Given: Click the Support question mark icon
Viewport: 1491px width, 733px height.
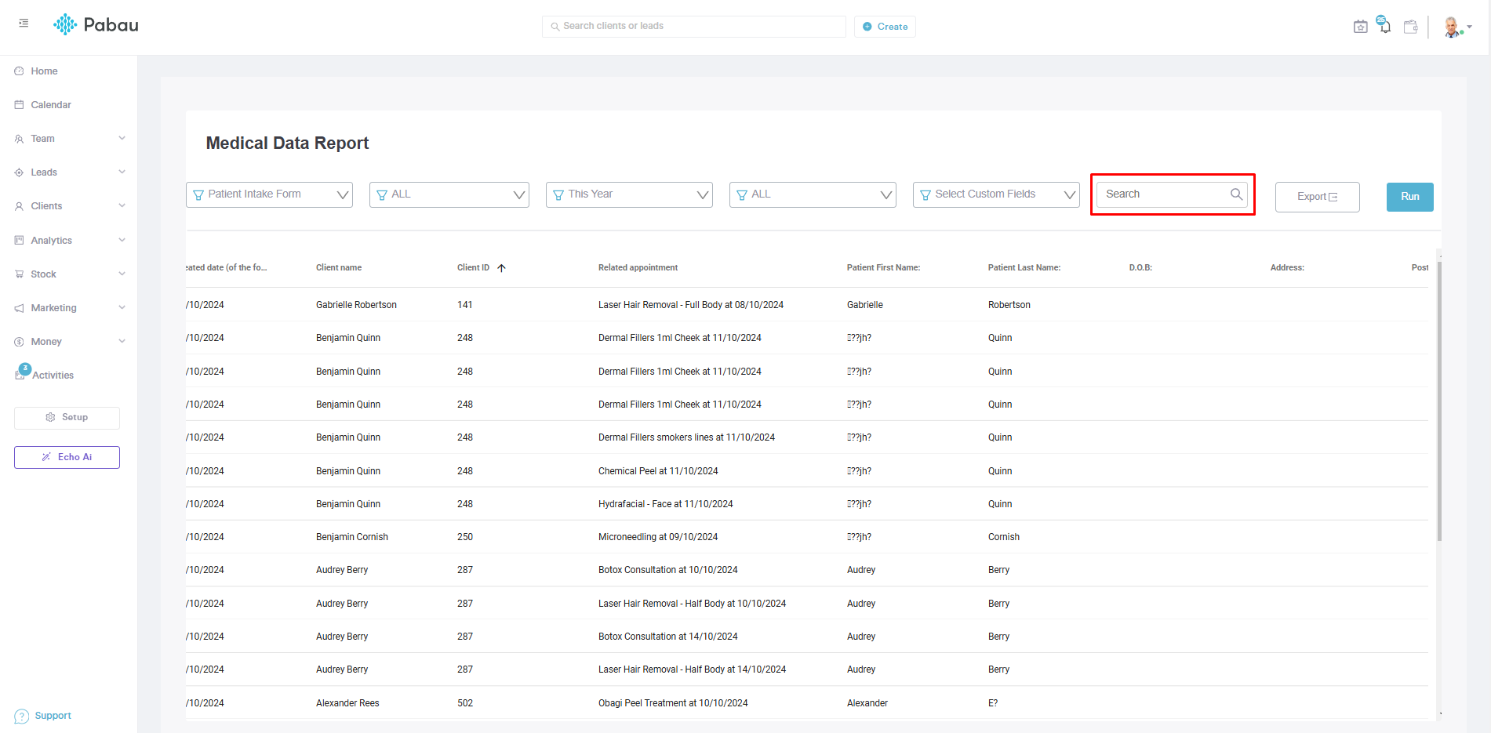Looking at the screenshot, I should [x=22, y=716].
